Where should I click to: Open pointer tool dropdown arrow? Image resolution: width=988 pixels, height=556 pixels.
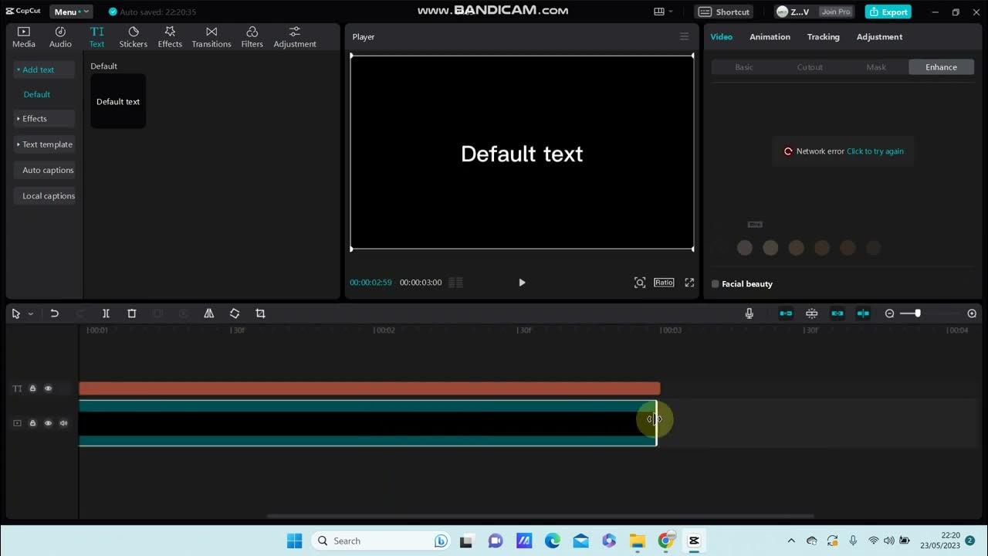pos(31,314)
